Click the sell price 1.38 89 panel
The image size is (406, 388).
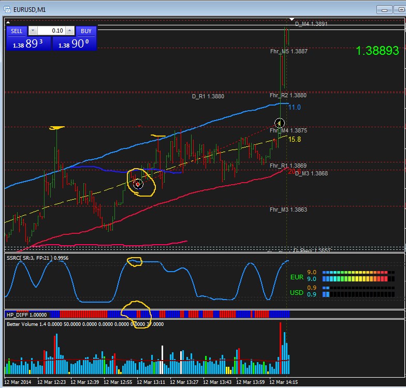(28, 43)
